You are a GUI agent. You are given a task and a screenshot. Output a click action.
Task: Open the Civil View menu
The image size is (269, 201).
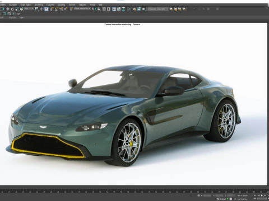82,5
